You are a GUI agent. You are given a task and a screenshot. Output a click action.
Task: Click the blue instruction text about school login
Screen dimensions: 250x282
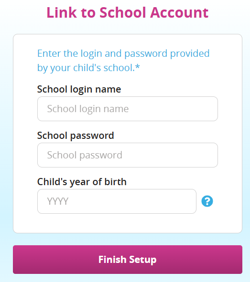(x=123, y=61)
